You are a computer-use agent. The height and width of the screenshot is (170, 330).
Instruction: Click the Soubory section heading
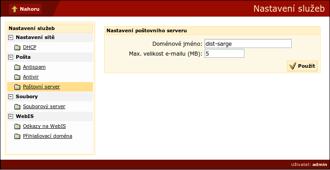pos(27,96)
